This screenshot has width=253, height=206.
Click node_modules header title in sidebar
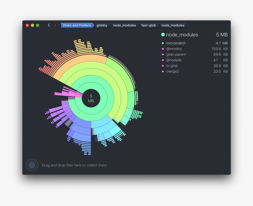pyautogui.click(x=182, y=35)
